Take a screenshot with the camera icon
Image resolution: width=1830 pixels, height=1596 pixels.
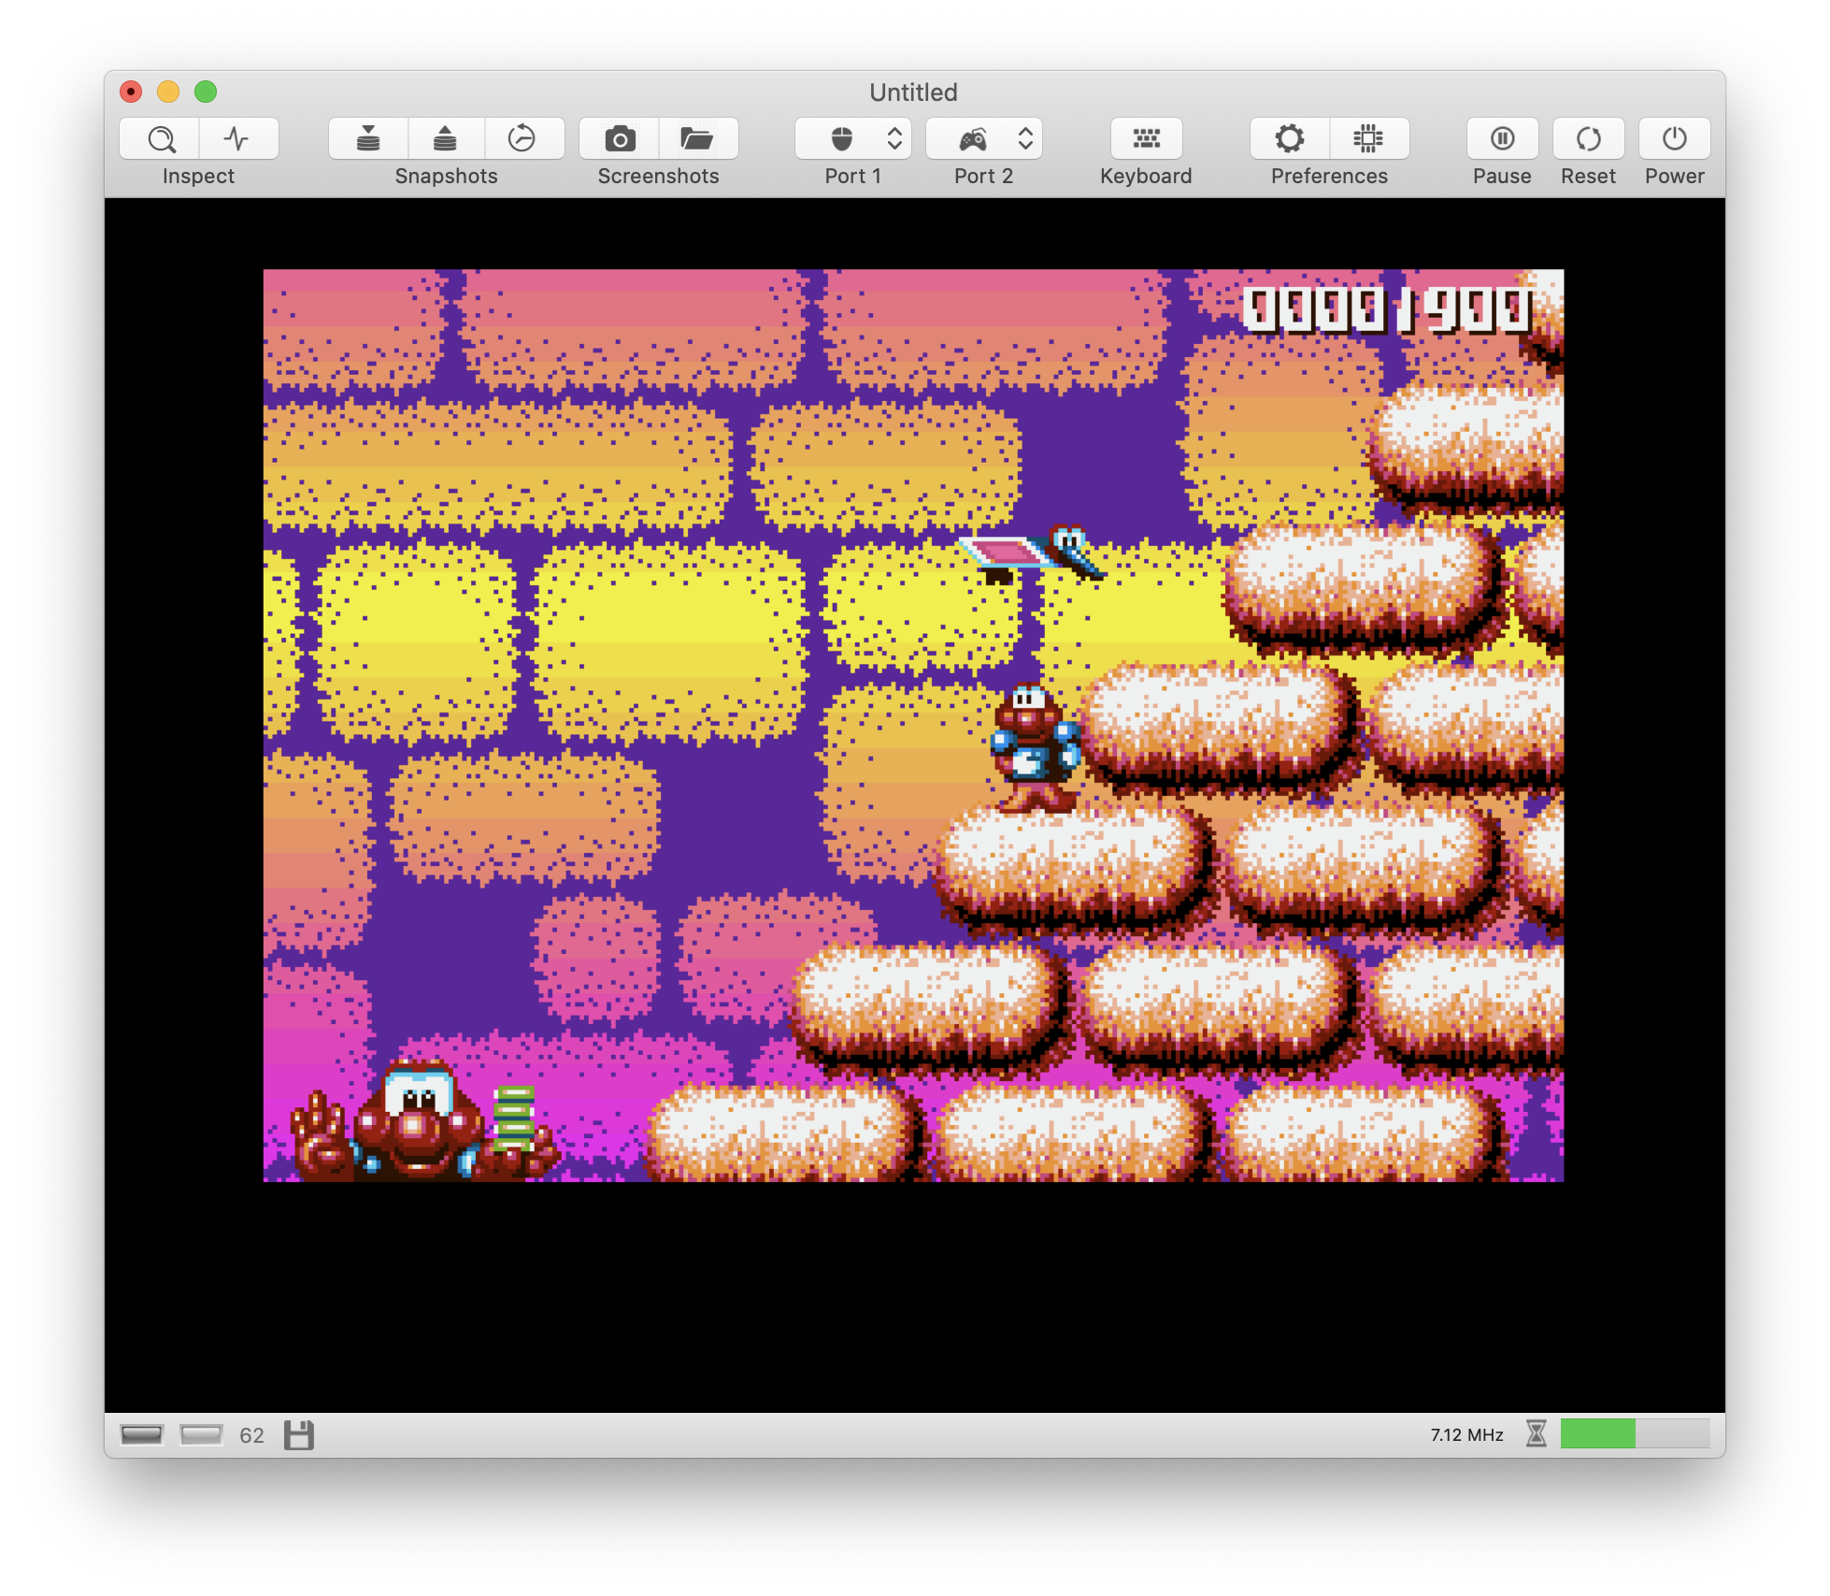(620, 139)
